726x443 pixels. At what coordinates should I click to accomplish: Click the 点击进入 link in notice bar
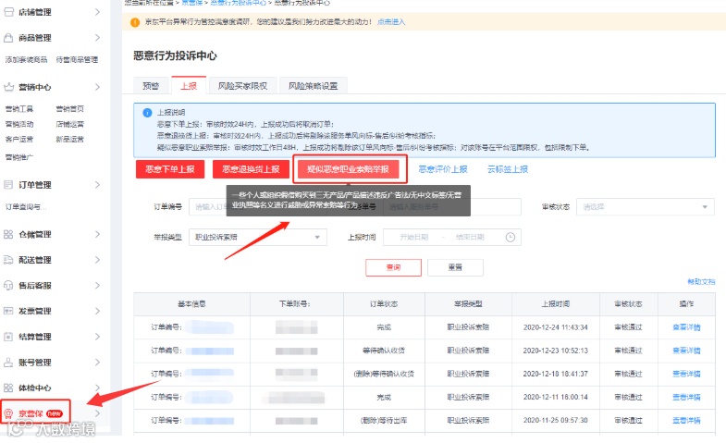(x=391, y=22)
